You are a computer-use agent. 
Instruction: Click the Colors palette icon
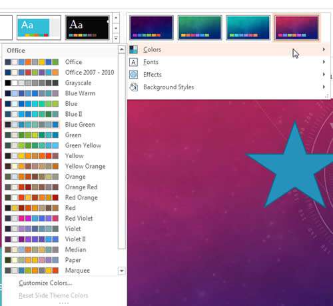[x=133, y=49]
